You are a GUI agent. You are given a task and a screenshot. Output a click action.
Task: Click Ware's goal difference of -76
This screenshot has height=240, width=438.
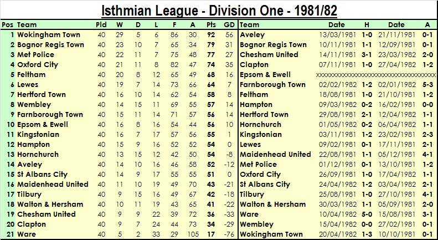point(229,234)
